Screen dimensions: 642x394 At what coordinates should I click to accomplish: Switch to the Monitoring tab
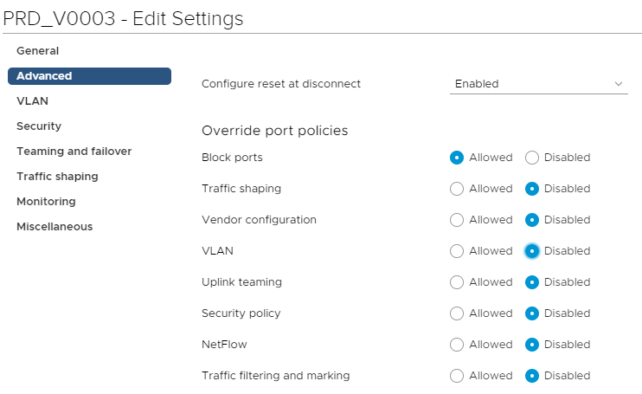46,202
